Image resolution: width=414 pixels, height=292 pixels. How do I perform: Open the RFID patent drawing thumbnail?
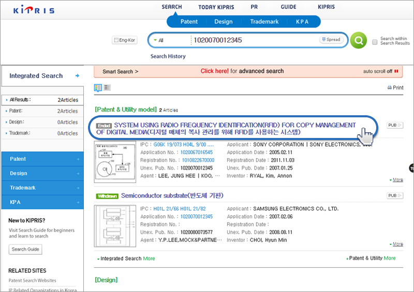115,162
